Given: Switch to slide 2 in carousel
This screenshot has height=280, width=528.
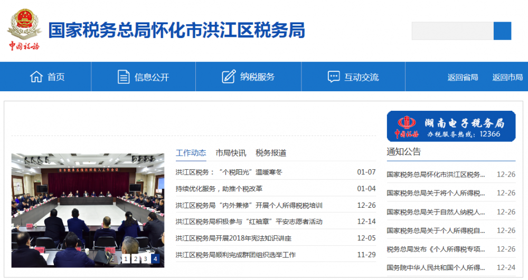Looking at the screenshot, I should [x=136, y=259].
